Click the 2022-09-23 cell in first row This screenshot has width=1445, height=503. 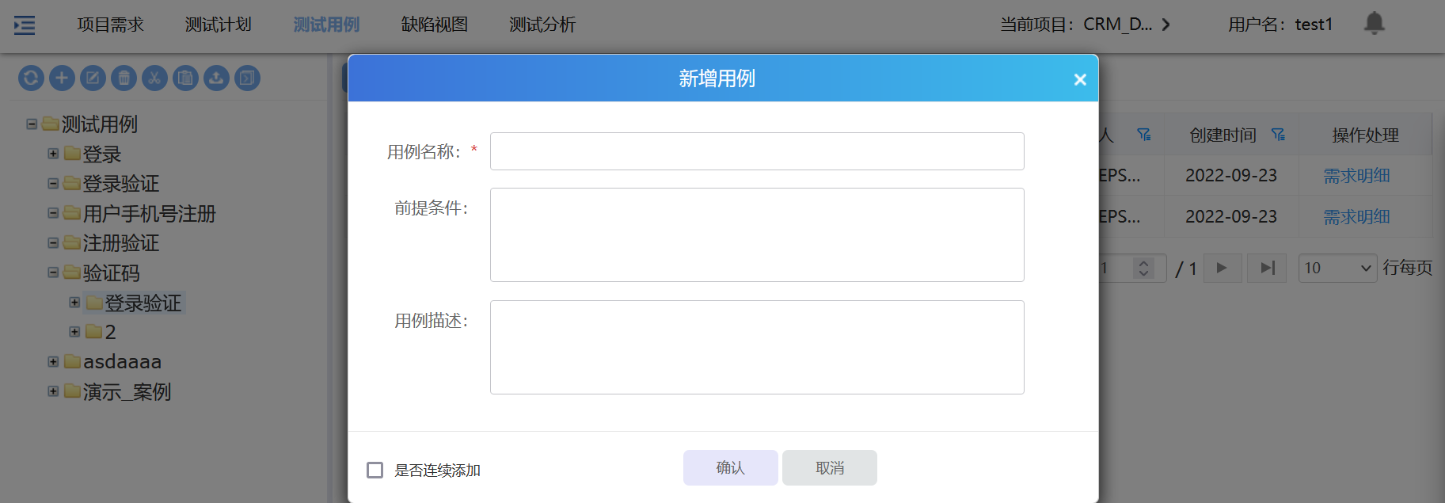pyautogui.click(x=1231, y=176)
